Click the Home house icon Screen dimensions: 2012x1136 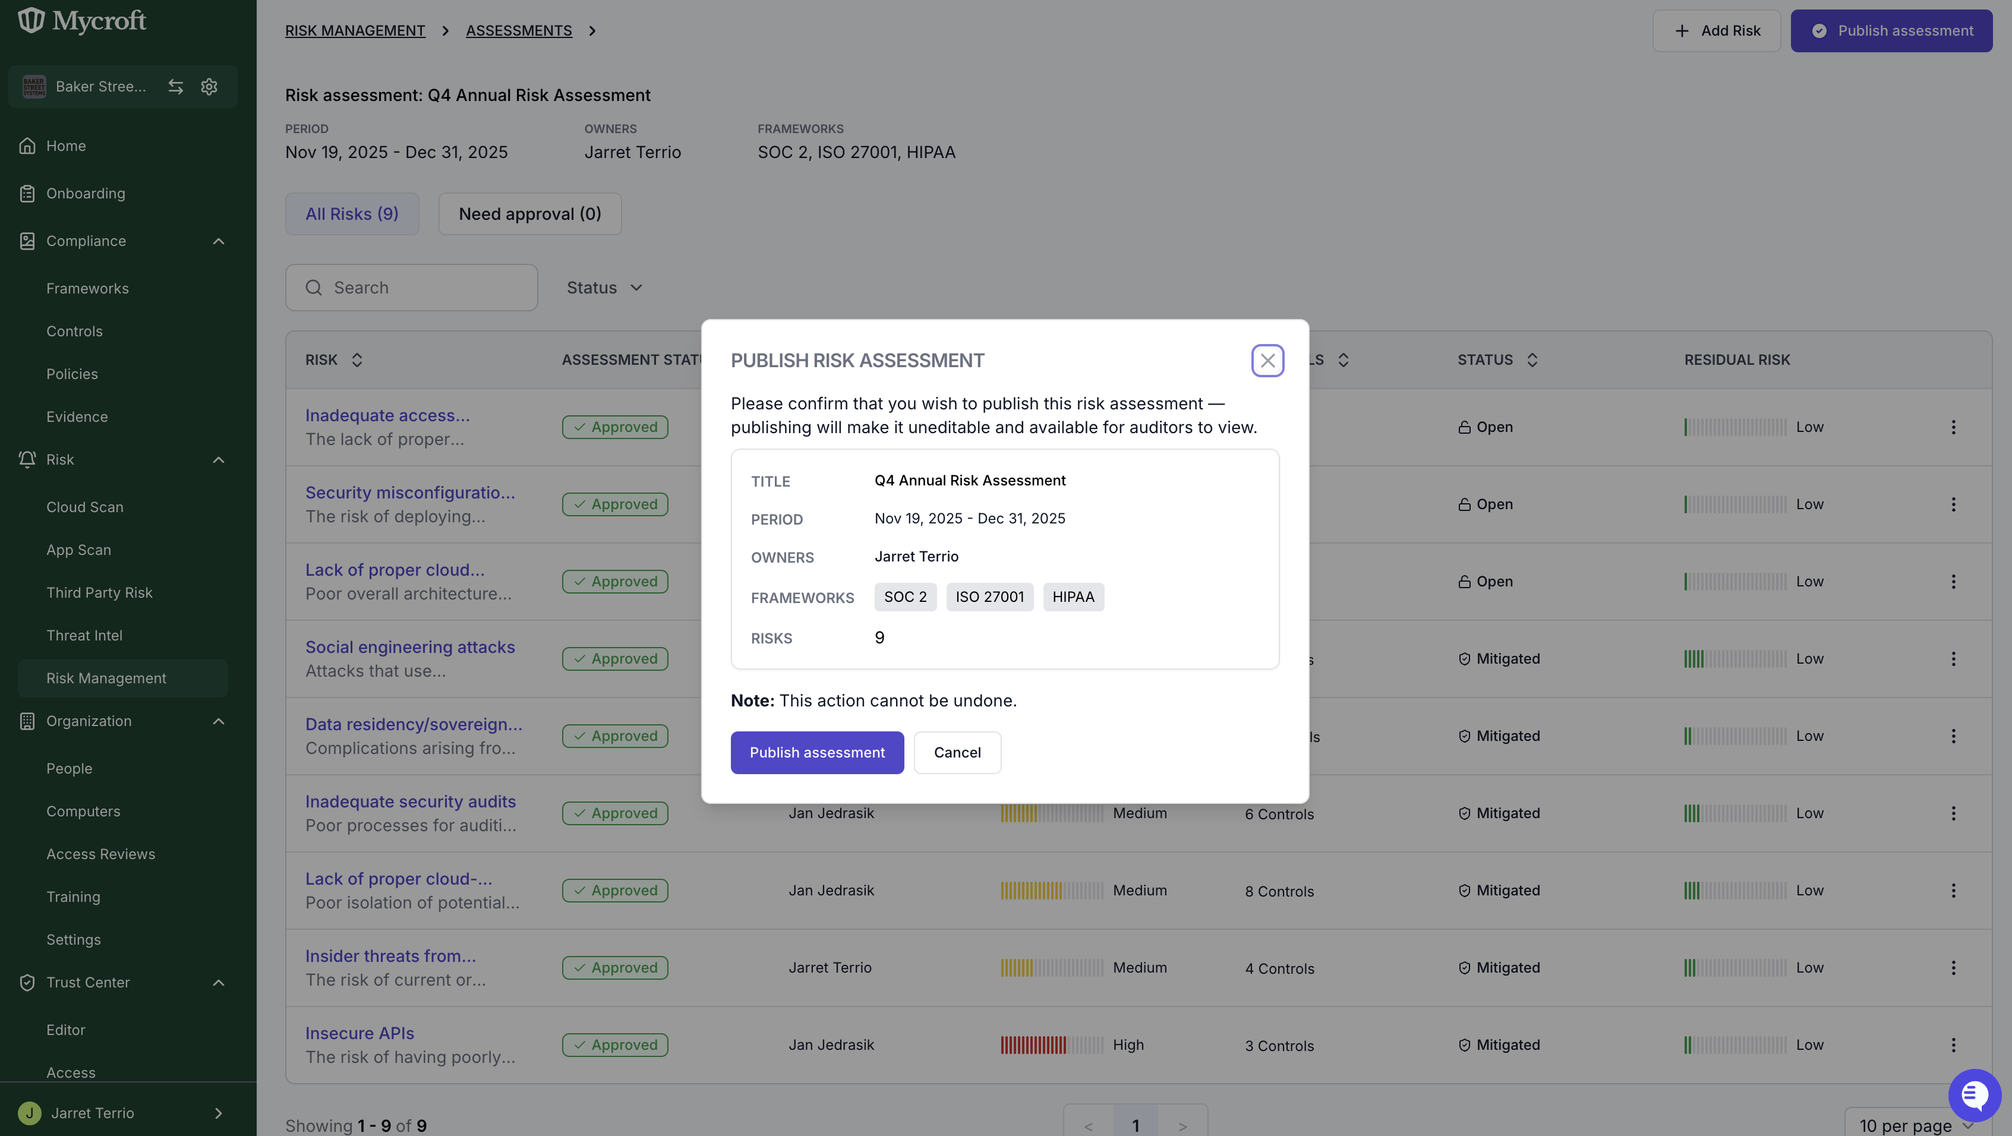pyautogui.click(x=27, y=146)
